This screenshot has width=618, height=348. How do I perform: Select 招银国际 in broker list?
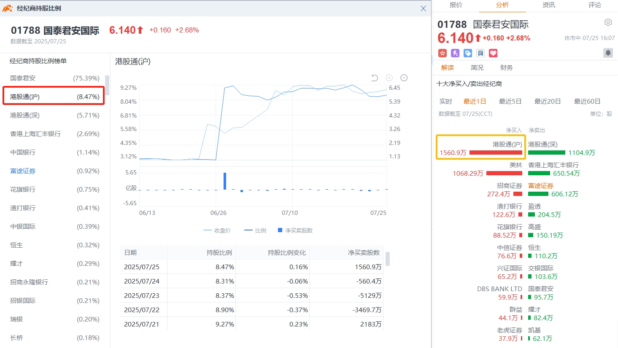coord(55,301)
